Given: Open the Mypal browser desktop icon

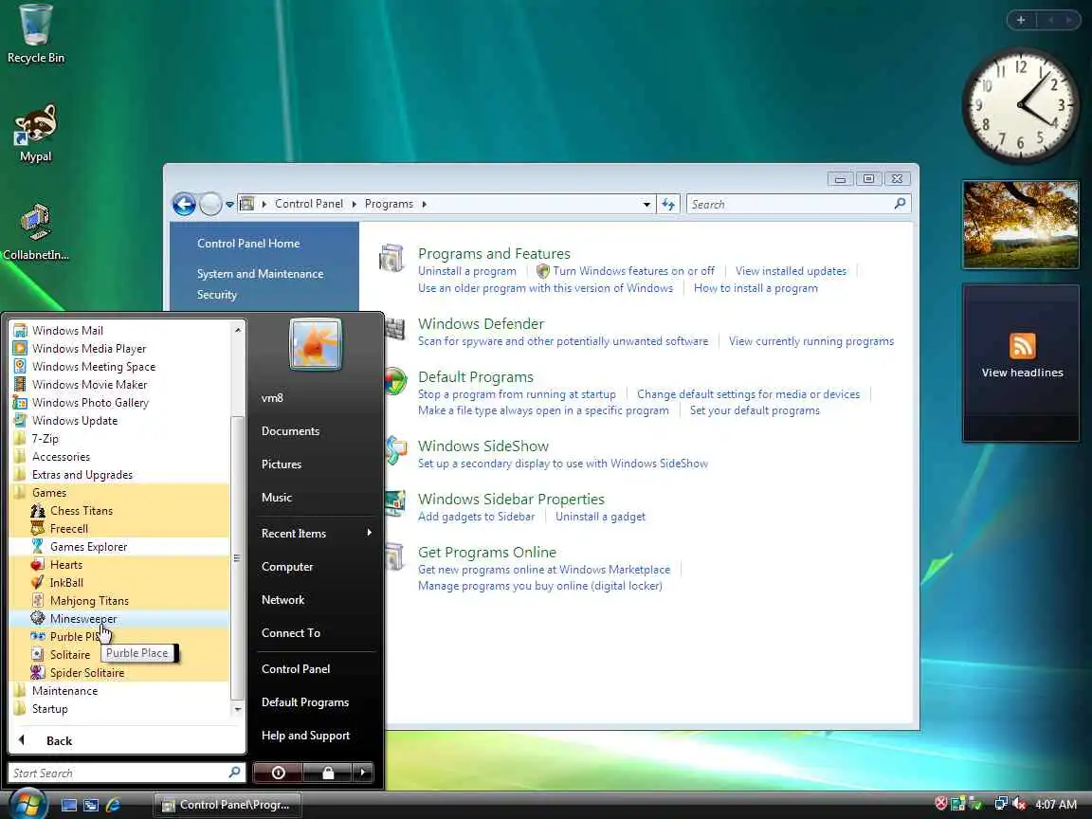Looking at the screenshot, I should tap(35, 133).
